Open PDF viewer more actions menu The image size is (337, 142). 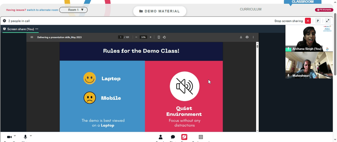(x=253, y=37)
